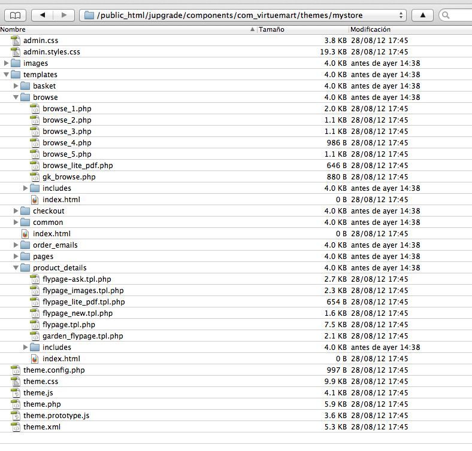This screenshot has height=451, width=472.
Task: Select the theme.xml file icon
Action: click(x=16, y=427)
